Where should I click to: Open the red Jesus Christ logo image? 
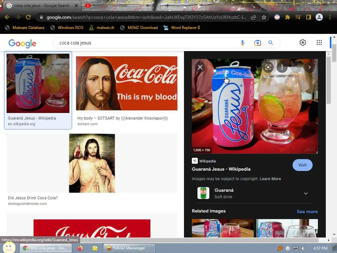[92, 229]
